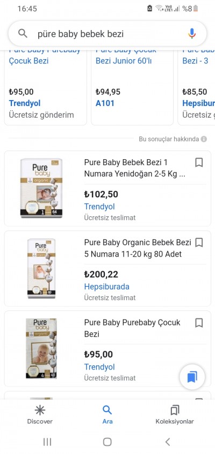The image size is (215, 454).
Task: Bookmark the Organic 5 Numara 80 Adet listing
Action: [x=199, y=243]
